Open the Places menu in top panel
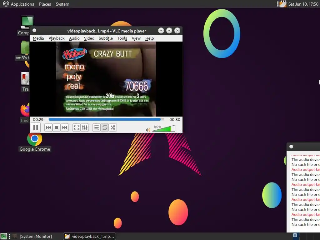This screenshot has height=240, width=320. pos(45,4)
